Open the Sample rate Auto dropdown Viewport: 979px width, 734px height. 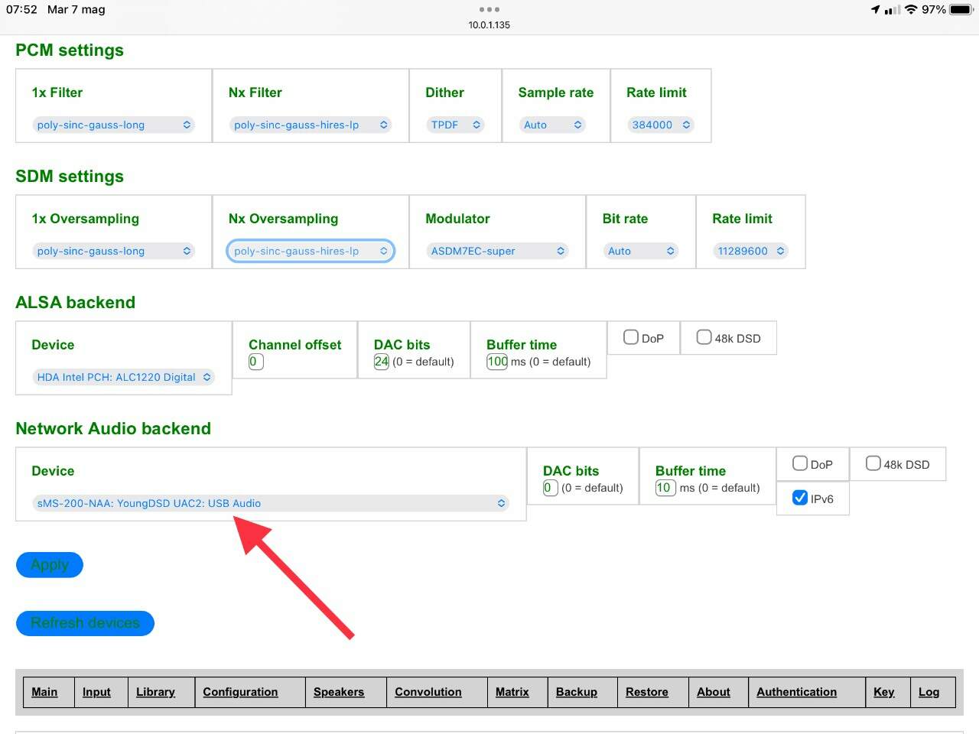pos(553,125)
